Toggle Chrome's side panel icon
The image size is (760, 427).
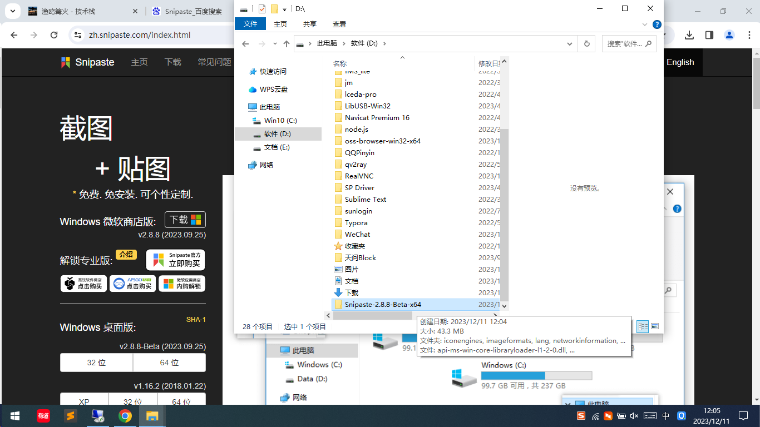pyautogui.click(x=709, y=35)
